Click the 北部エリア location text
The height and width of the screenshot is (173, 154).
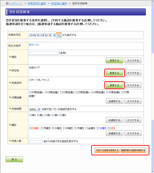coord(34,68)
